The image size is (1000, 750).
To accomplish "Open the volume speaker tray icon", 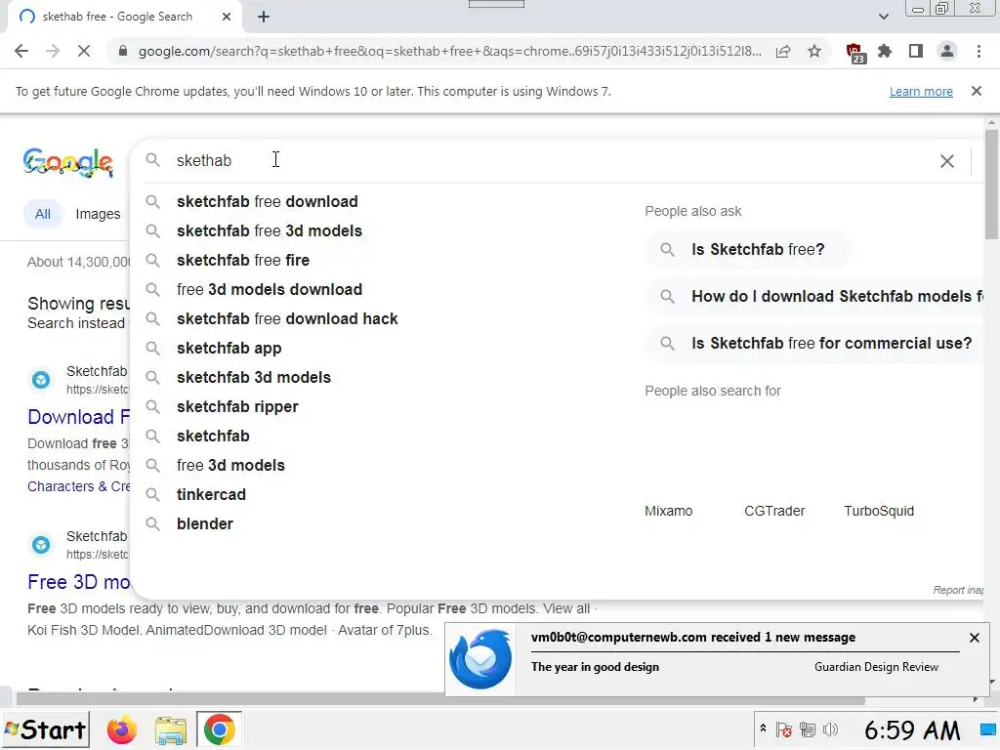I will [830, 729].
